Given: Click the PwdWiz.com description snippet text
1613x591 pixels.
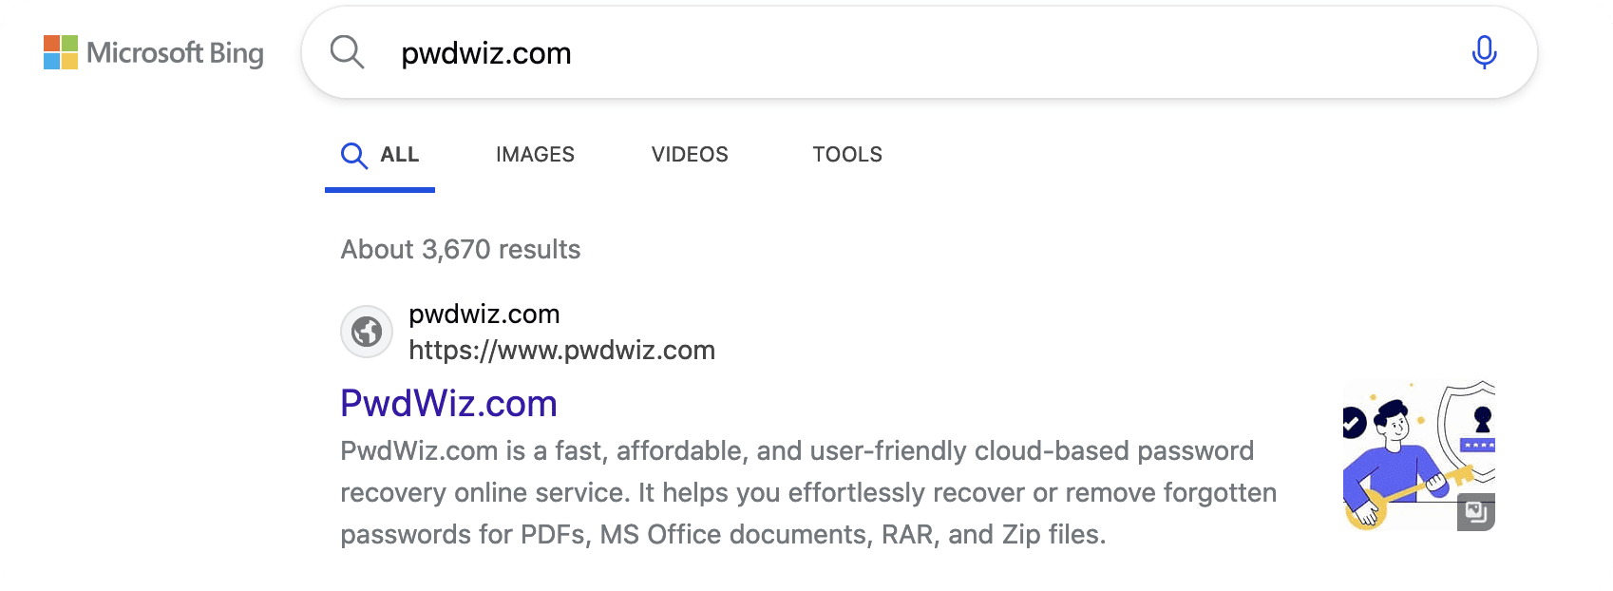Looking at the screenshot, I should pyautogui.click(x=807, y=492).
